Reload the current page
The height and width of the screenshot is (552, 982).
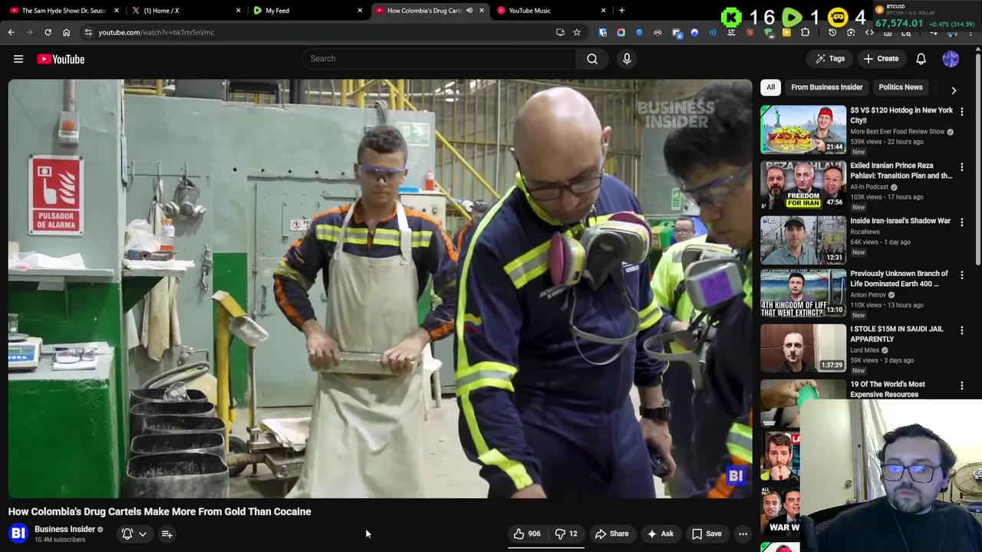[x=48, y=32]
